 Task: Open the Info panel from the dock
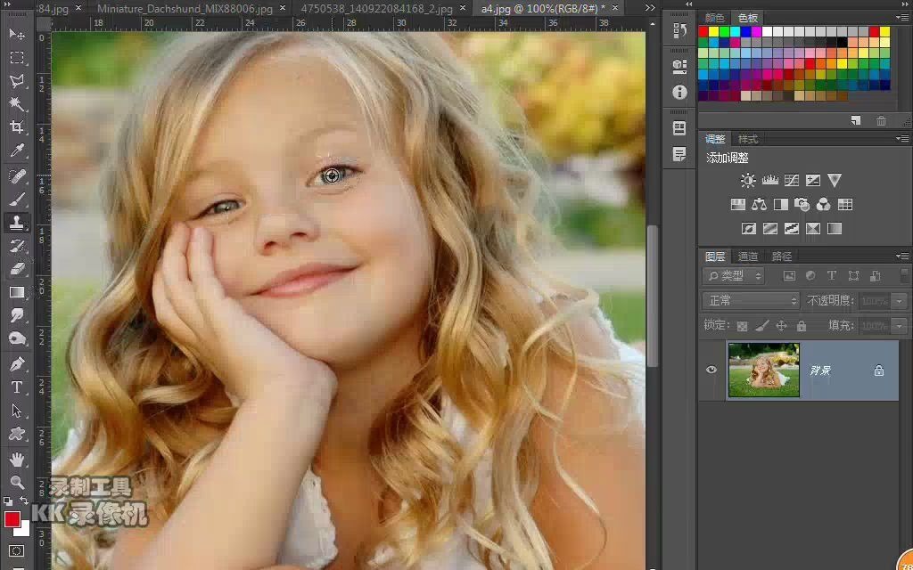[x=679, y=92]
